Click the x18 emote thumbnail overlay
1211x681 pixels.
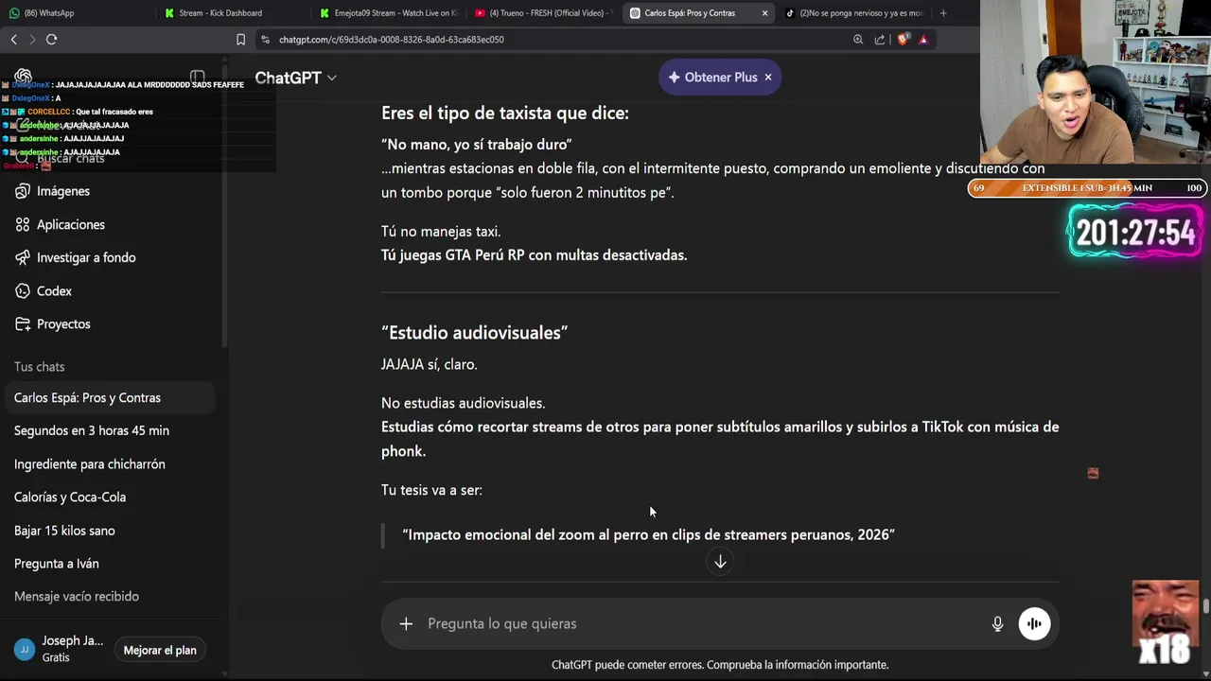pyautogui.click(x=1167, y=624)
